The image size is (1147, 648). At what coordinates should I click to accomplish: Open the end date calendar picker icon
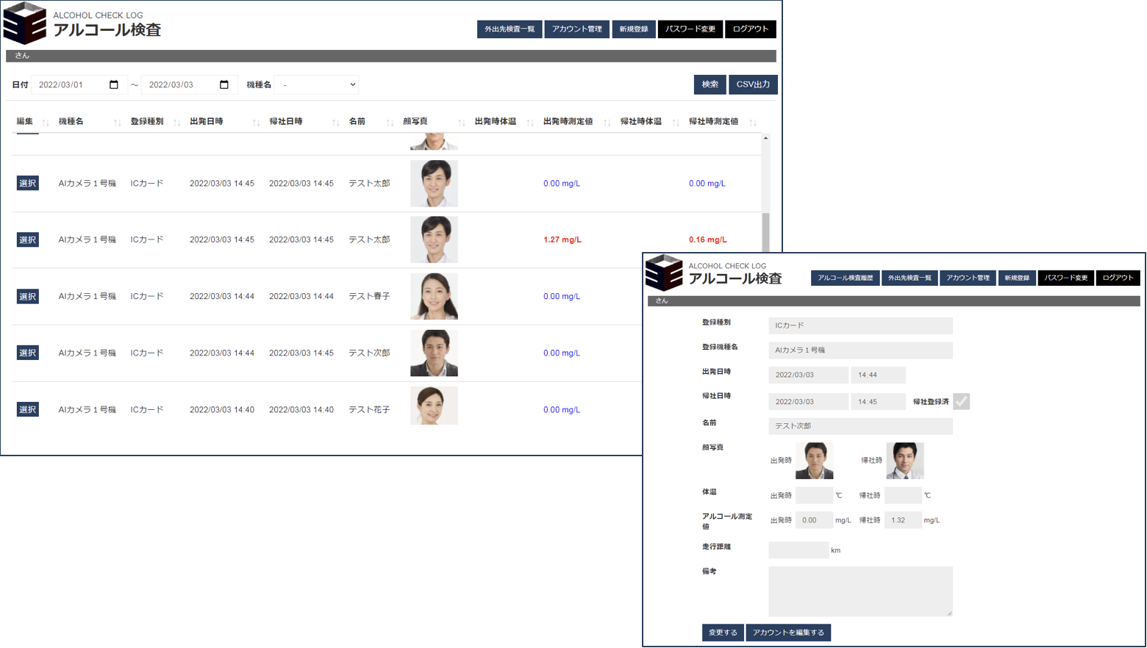point(224,84)
